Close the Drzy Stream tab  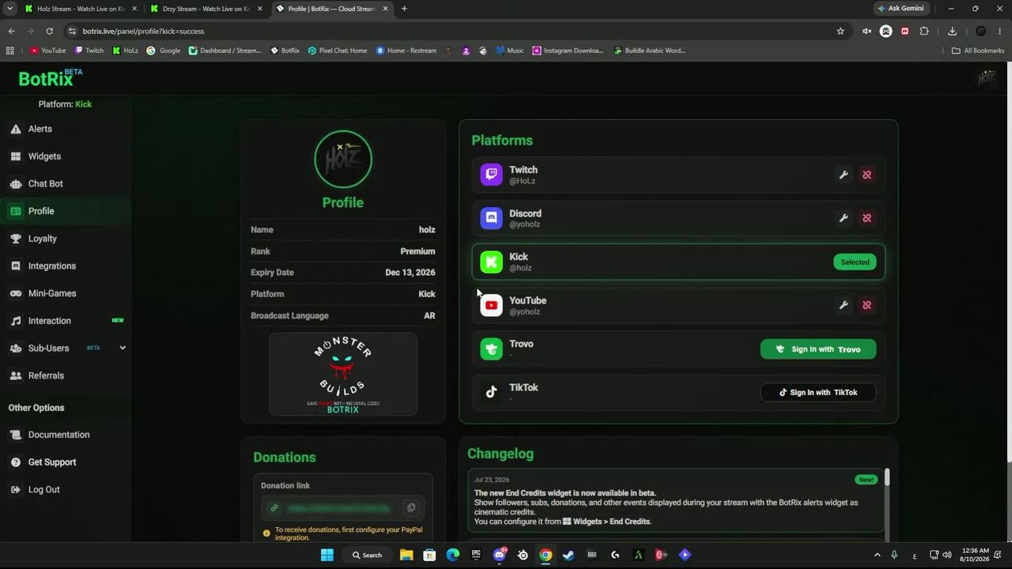259,9
